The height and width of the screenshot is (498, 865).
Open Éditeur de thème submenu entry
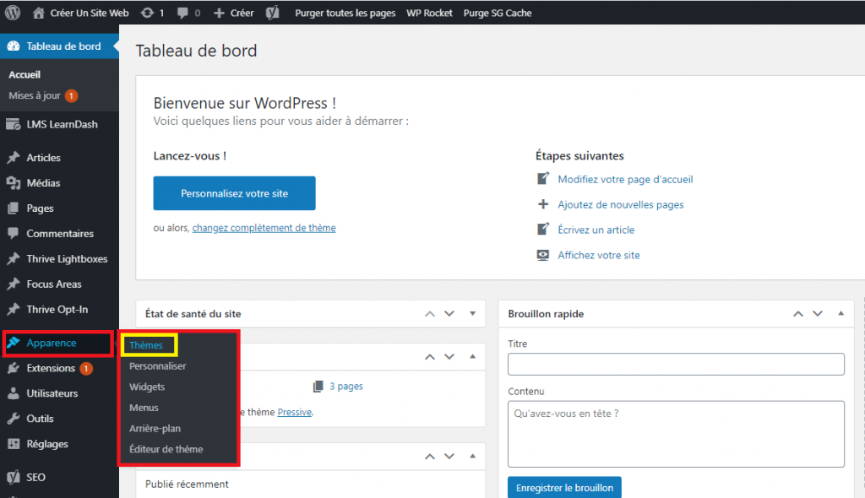pos(166,450)
